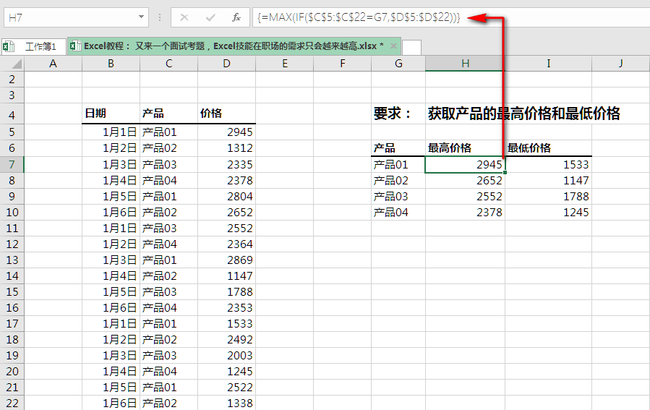Click the Enter checkmark formula icon

[x=210, y=17]
